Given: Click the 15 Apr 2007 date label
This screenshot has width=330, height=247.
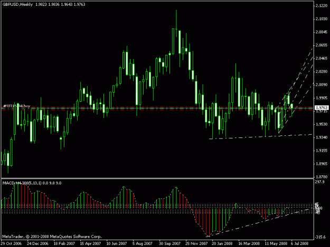Looking at the screenshot, I should point(90,243).
